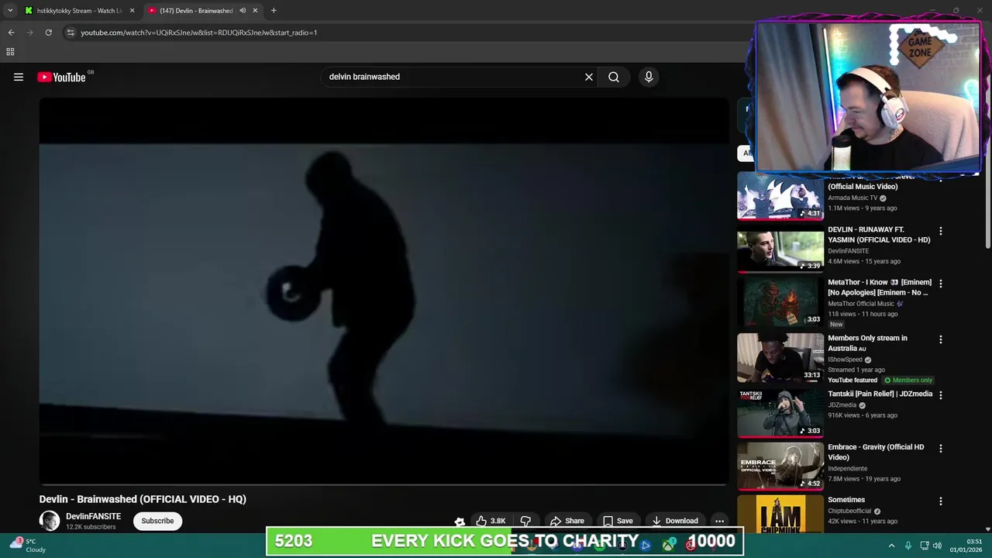Open options menu for Embrace - Gravity
This screenshot has width=992, height=558.
click(941, 448)
